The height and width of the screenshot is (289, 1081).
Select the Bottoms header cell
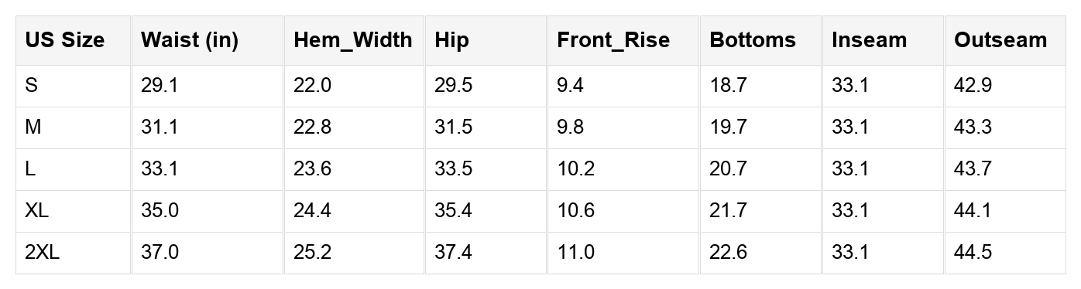point(761,40)
